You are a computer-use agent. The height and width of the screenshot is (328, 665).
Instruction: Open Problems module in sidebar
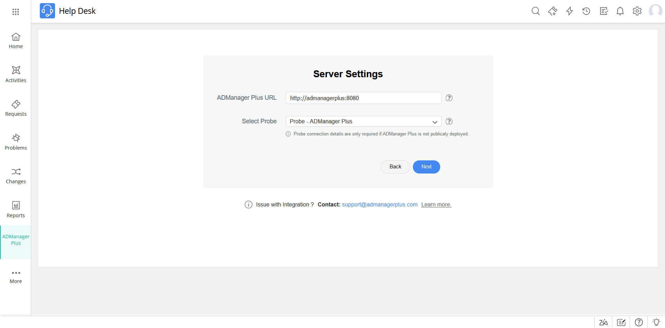coord(16,142)
